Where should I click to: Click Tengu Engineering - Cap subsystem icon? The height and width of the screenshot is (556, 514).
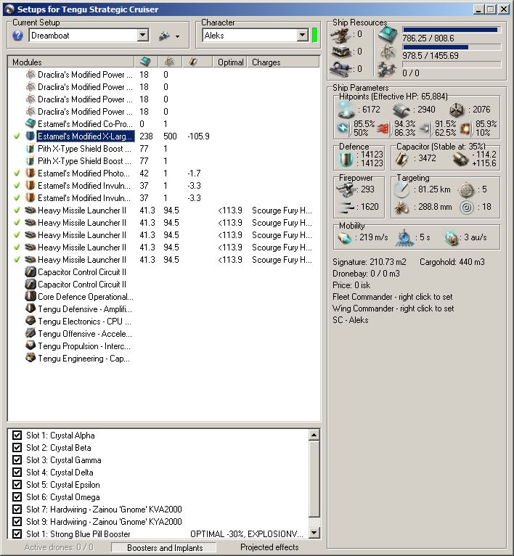(x=30, y=358)
